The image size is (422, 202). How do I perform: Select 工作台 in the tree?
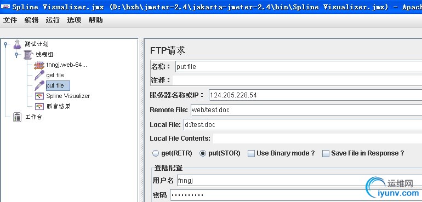pos(33,117)
